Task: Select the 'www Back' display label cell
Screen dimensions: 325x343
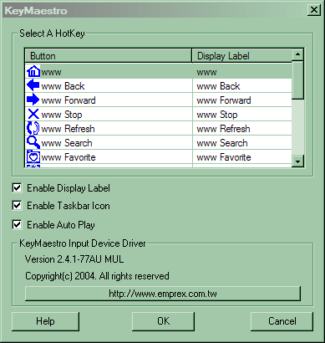Action: click(242, 86)
